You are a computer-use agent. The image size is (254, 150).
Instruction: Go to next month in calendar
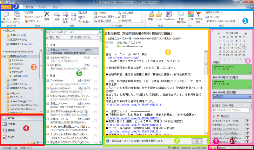point(246,33)
